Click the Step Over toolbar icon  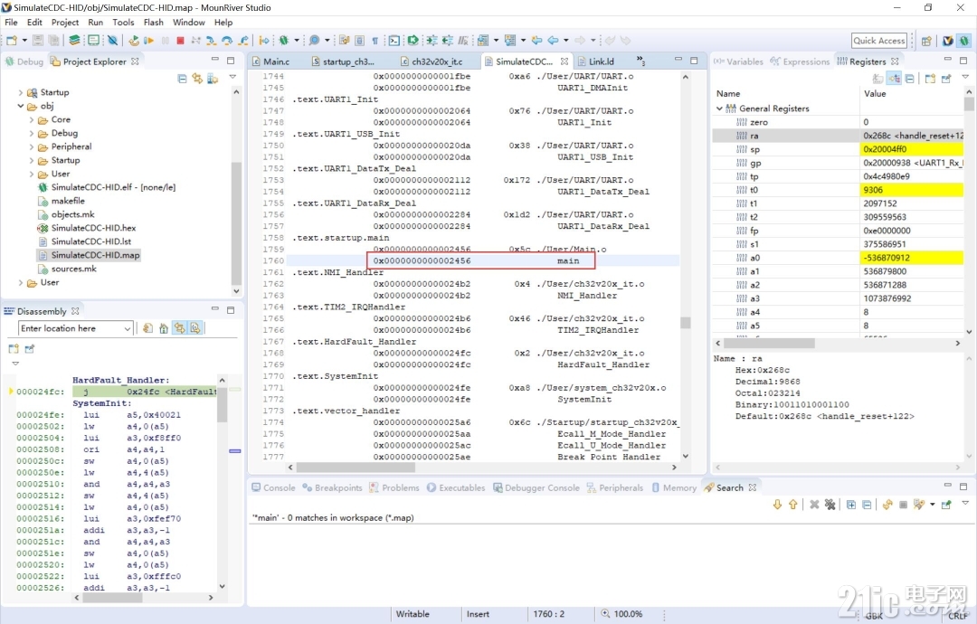(x=227, y=41)
